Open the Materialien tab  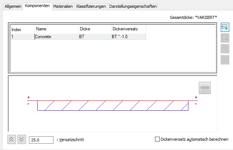[63, 6]
